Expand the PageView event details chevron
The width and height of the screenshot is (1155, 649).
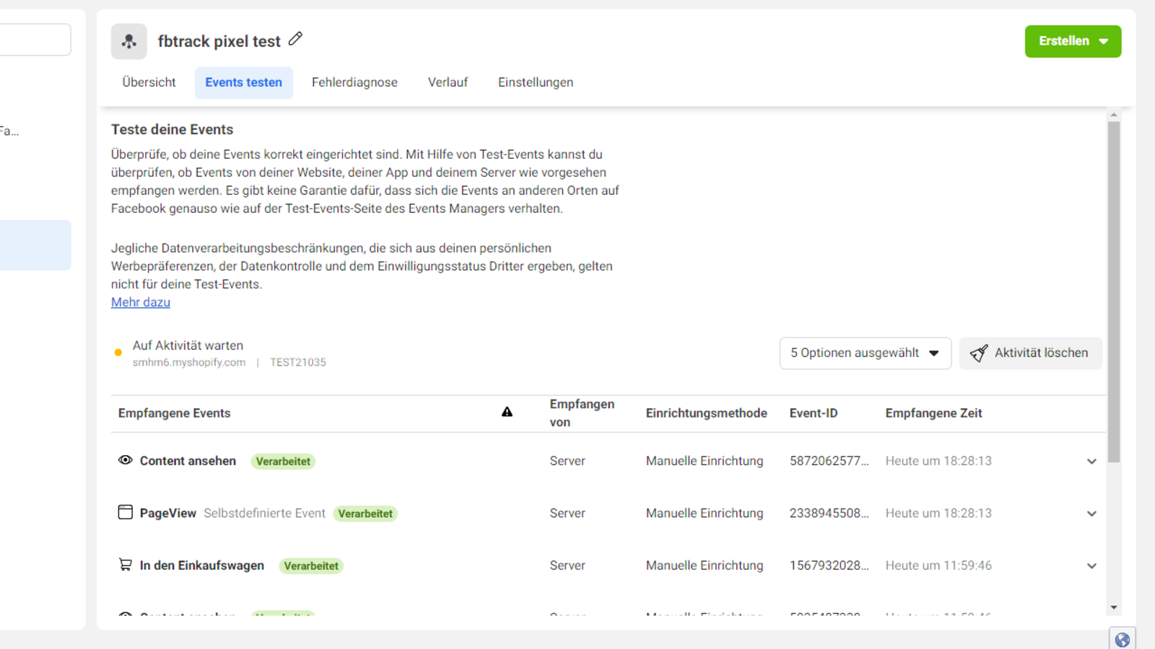[1091, 513]
